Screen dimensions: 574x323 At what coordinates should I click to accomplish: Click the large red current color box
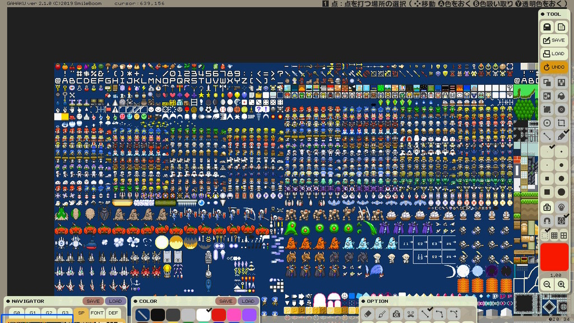[x=554, y=257]
